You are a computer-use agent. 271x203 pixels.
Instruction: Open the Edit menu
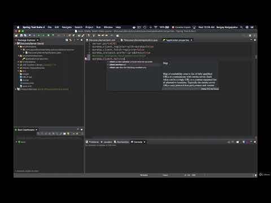pos(56,27)
